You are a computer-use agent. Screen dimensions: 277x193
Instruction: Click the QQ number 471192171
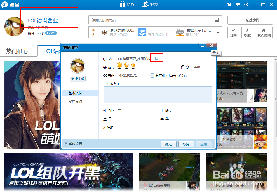tap(128, 76)
